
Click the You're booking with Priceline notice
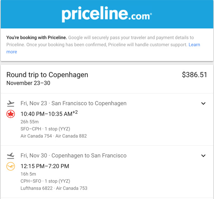[x=103, y=45]
